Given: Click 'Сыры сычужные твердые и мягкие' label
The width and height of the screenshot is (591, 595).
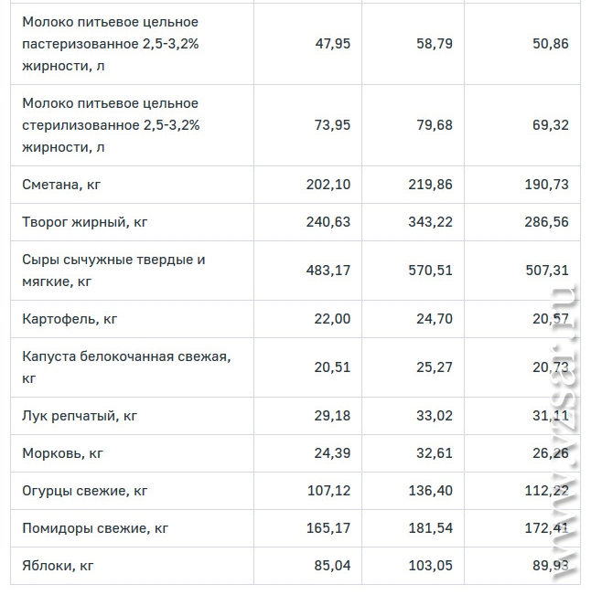Looking at the screenshot, I should (113, 271).
